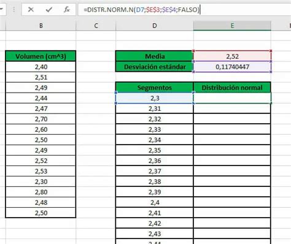Select the Segmentos header cell

click(155, 88)
